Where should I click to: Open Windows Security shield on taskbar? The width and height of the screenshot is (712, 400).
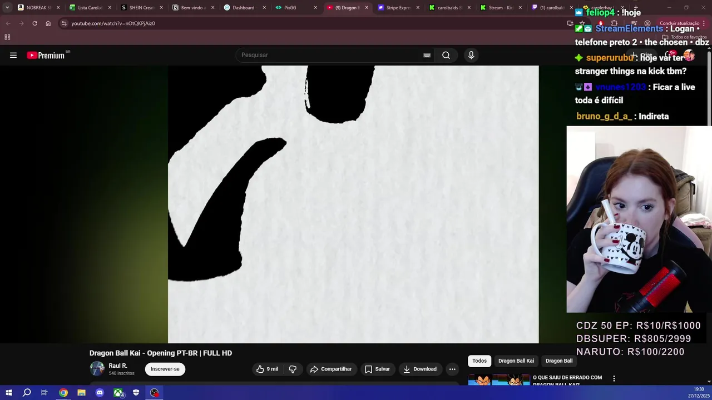(x=136, y=393)
